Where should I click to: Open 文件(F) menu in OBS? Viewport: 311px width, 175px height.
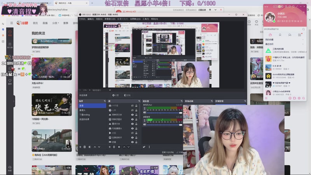pos(82,19)
